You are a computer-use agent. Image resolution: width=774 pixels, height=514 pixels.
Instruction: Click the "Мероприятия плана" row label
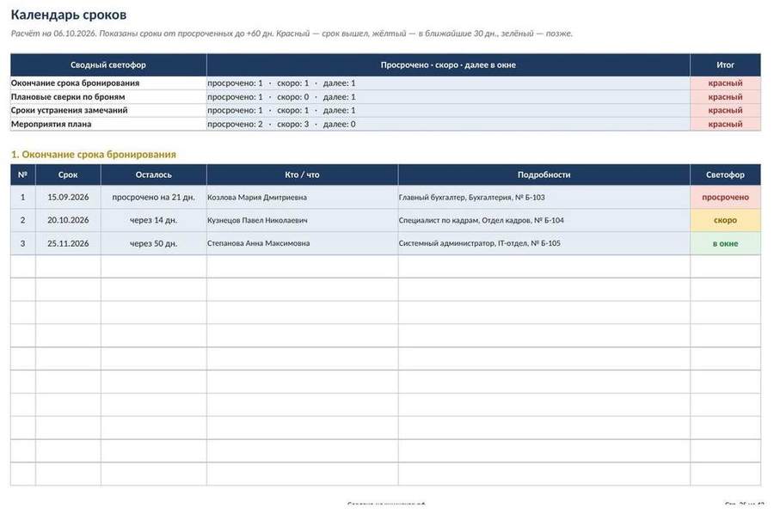click(52, 124)
